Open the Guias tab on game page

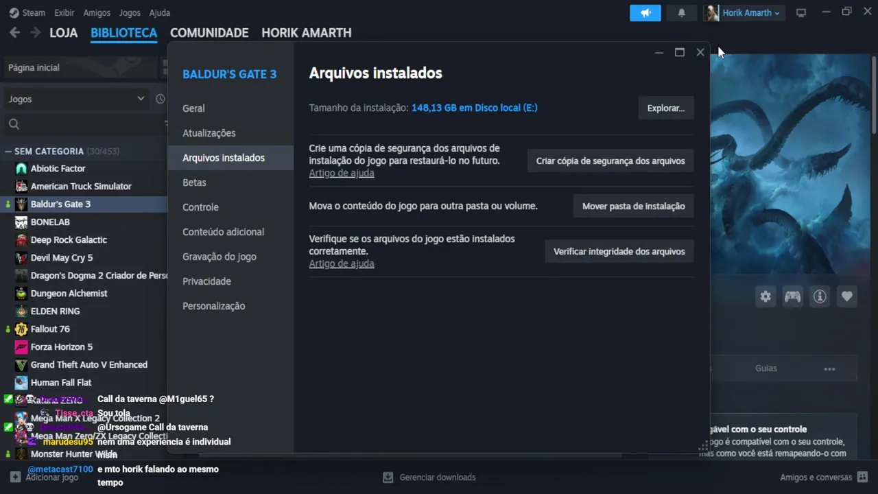766,368
